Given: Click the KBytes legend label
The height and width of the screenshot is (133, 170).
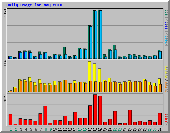Looking at the screenshot, I should click(x=166, y=119).
